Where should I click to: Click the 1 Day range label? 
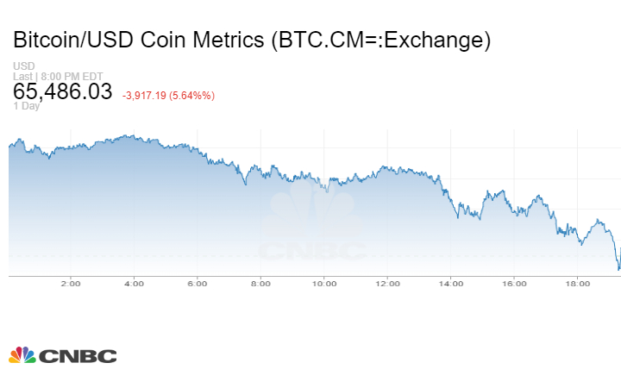[x=27, y=106]
